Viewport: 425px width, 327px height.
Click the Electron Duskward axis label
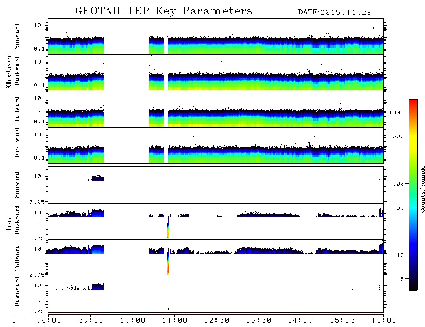coord(17,71)
